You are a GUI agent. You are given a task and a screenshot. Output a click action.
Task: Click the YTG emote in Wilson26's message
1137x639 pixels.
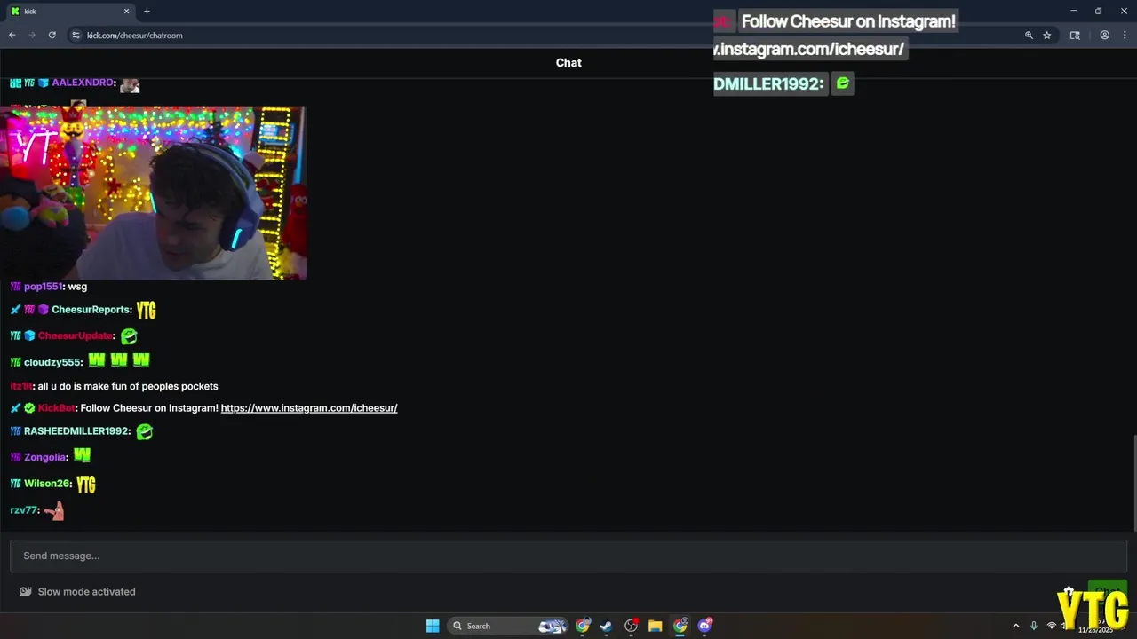pyautogui.click(x=86, y=485)
